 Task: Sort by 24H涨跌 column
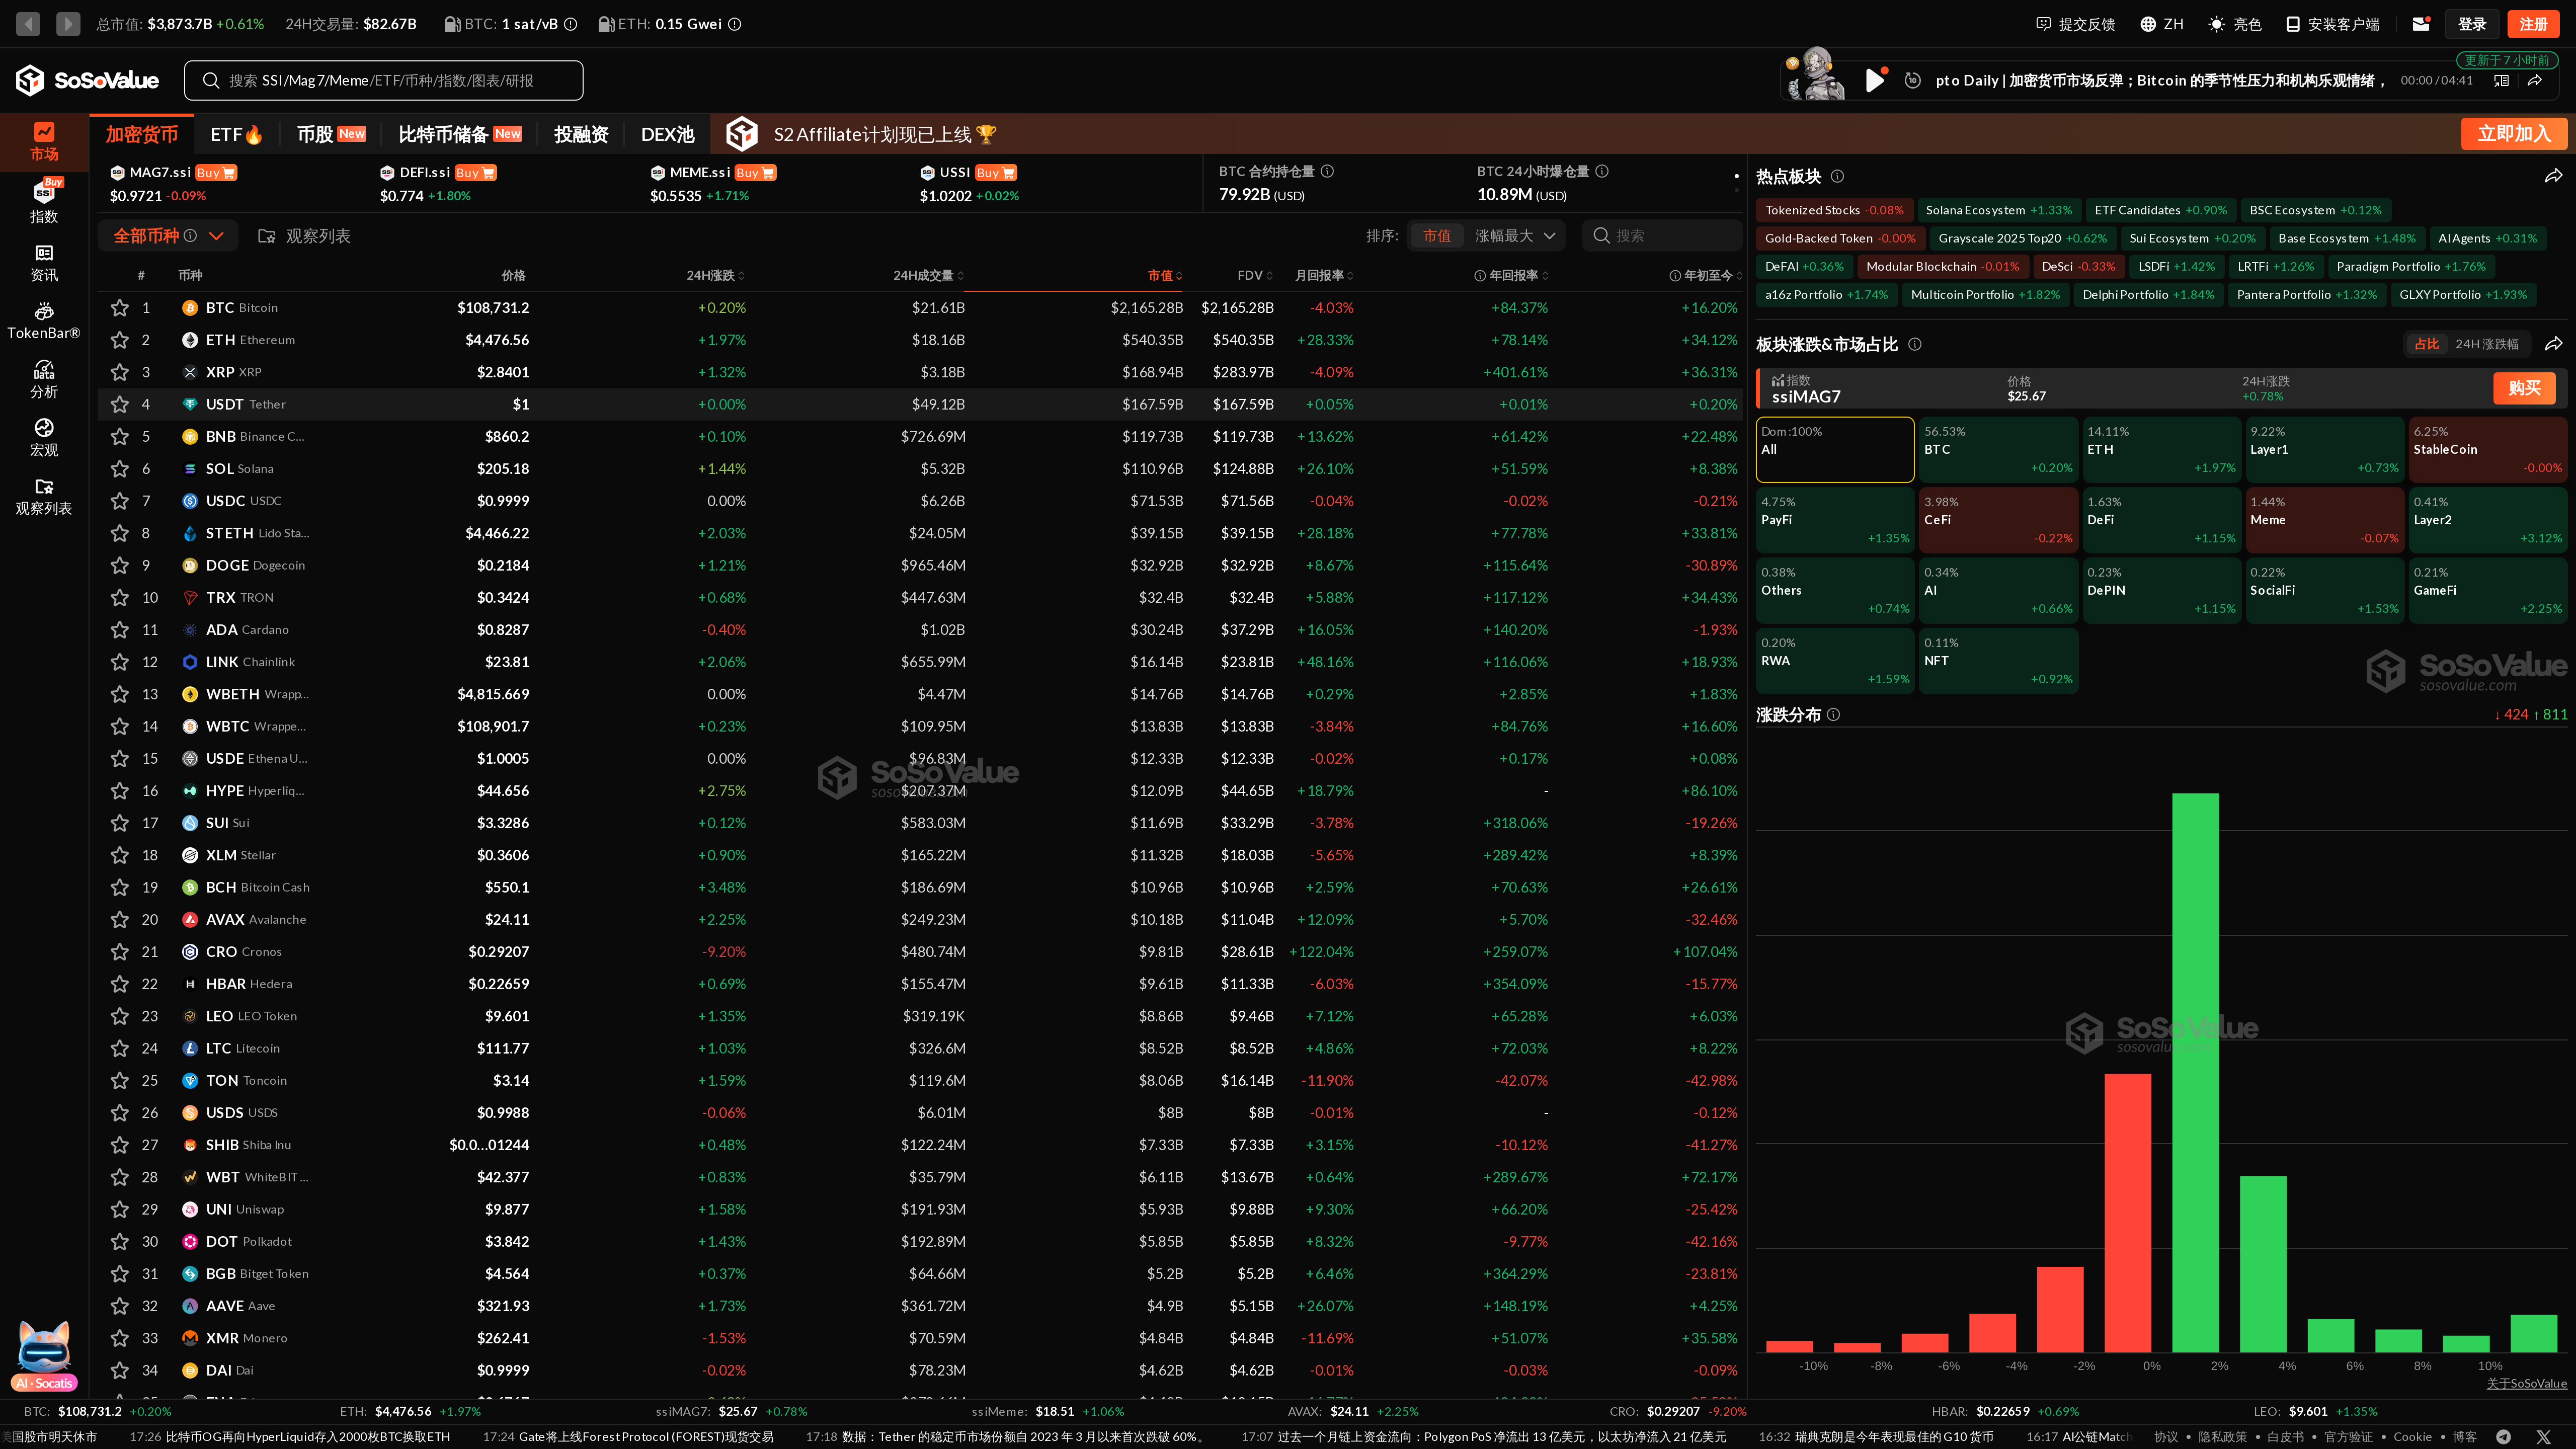715,275
